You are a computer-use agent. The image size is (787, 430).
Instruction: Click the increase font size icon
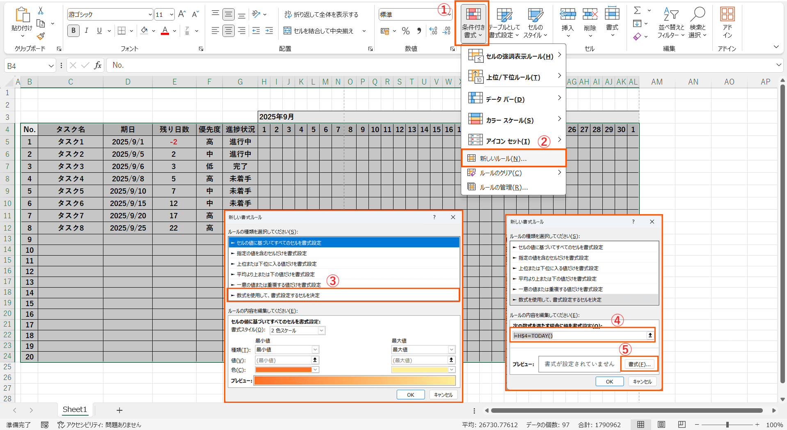coord(182,14)
